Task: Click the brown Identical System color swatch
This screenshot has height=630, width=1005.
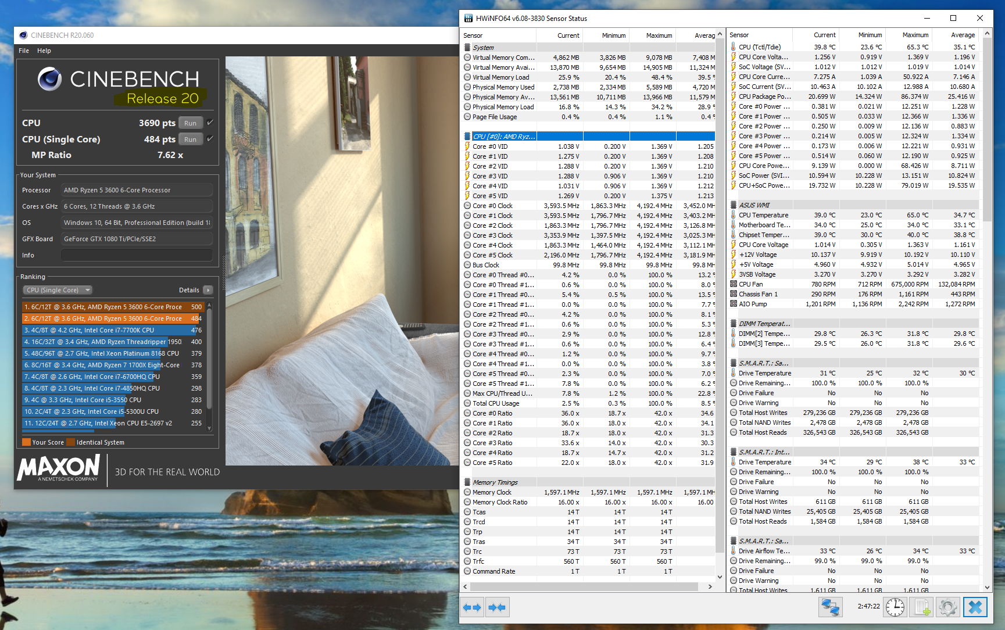Action: (71, 442)
